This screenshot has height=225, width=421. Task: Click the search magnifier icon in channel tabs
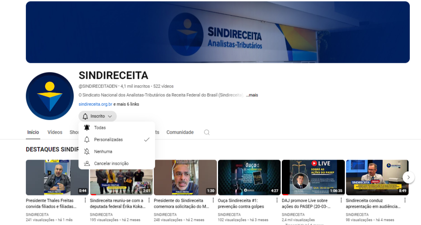click(207, 132)
